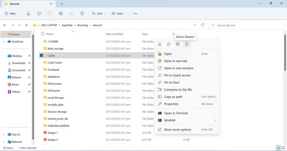This screenshot has height=151, width=287.
Task: Choose Open from the context menu
Action: [x=187, y=54]
